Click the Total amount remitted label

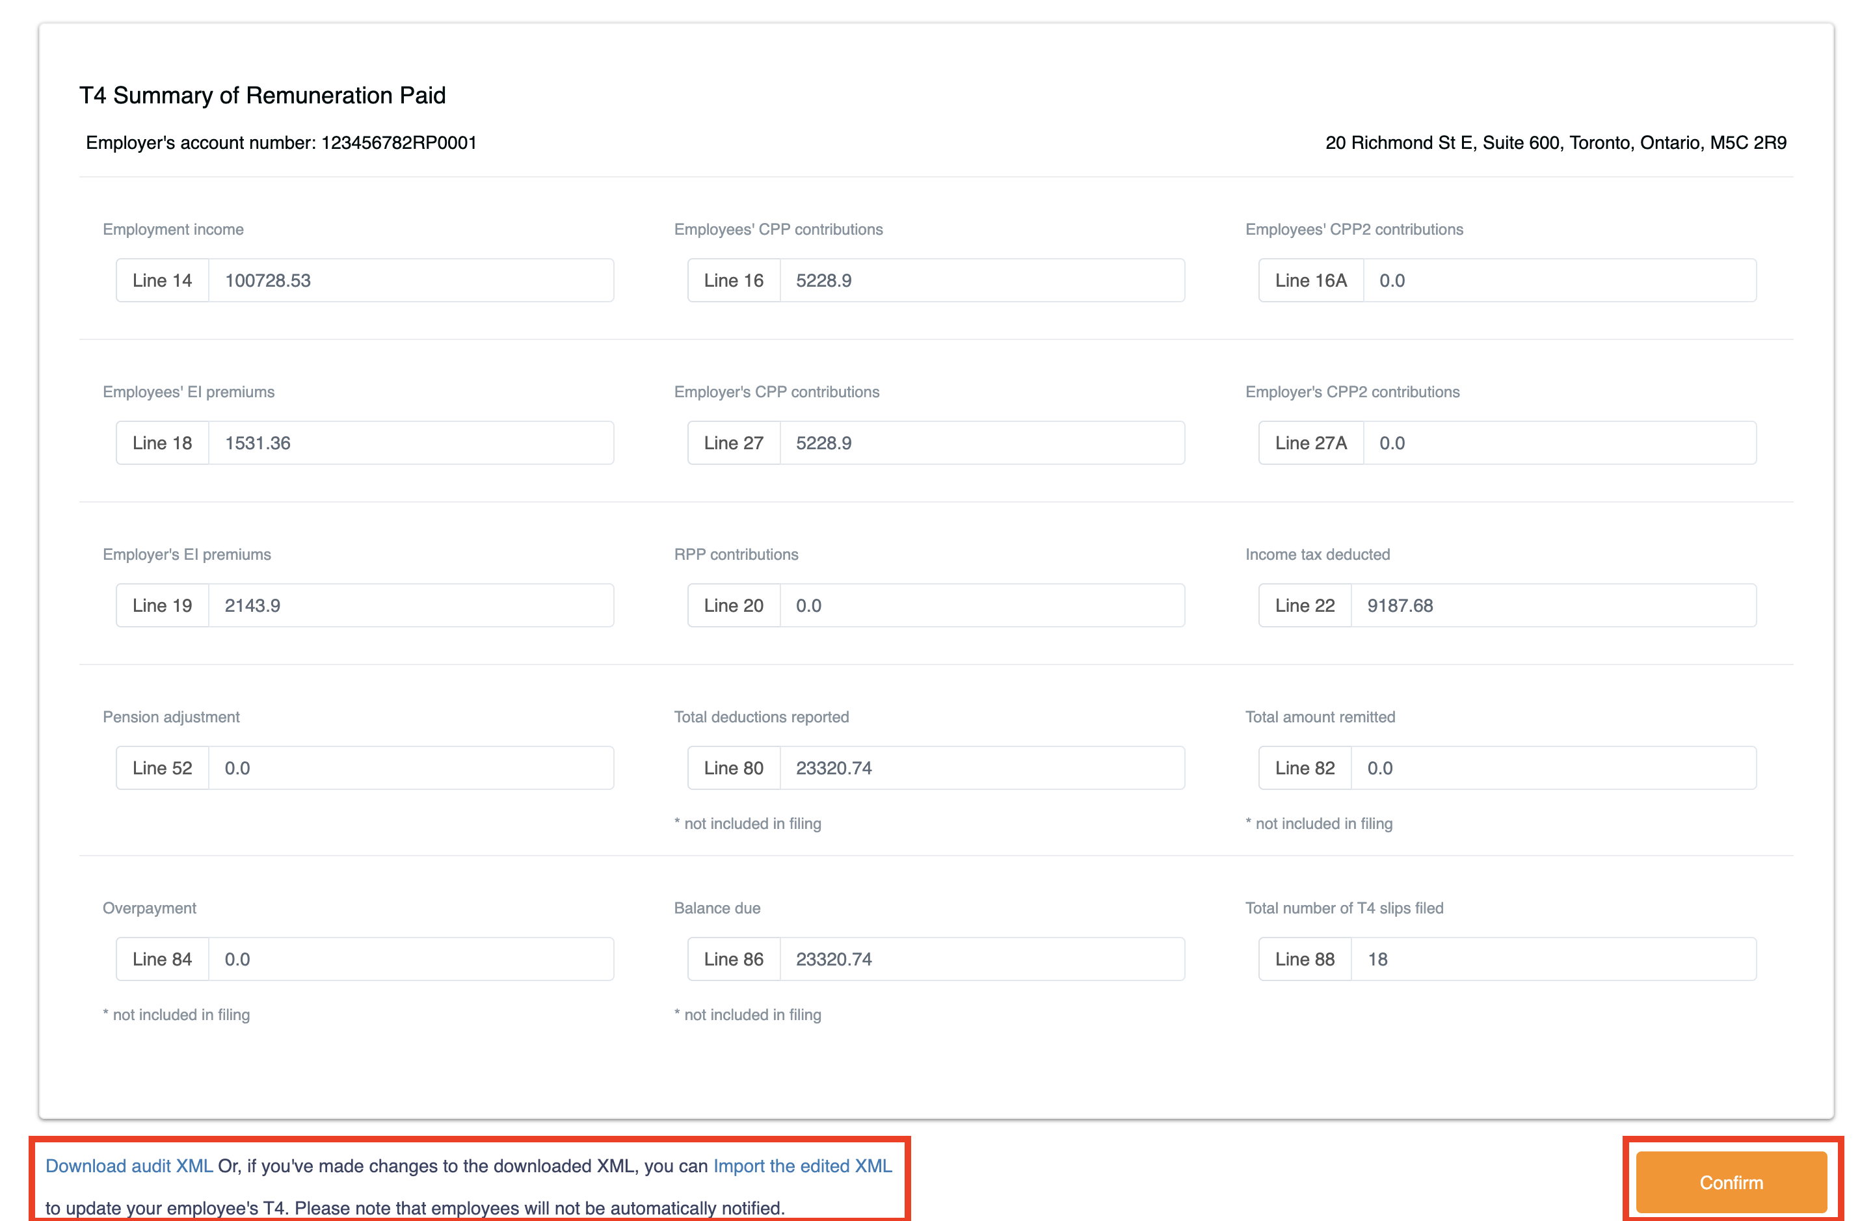pos(1320,717)
